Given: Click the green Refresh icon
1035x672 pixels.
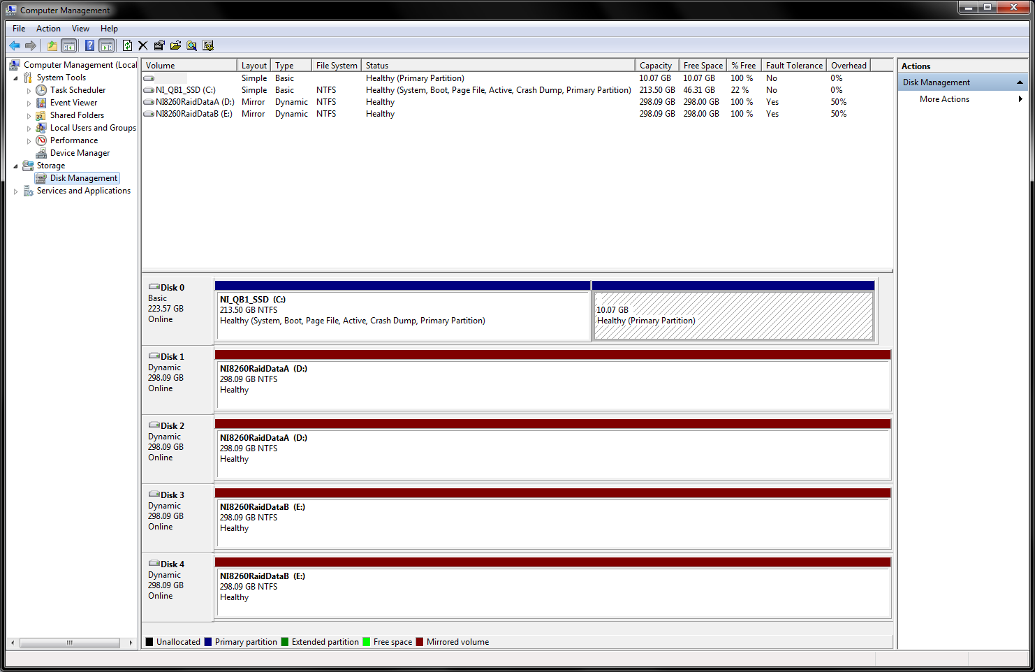Looking at the screenshot, I should [127, 45].
